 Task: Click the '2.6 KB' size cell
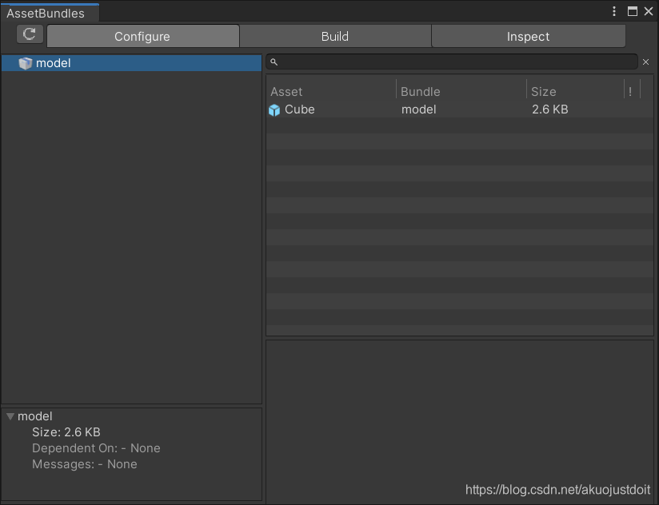click(x=549, y=109)
